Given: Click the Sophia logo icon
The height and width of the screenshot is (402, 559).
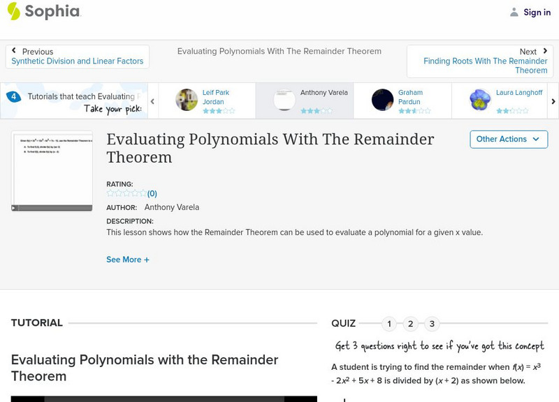Looking at the screenshot, I should [x=14, y=11].
